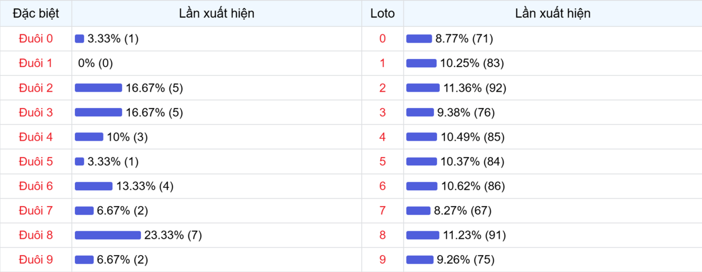Viewport: 702px width, 272px height.
Task: Click the right 'Lần xuất hiện' header
Action: pos(552,13)
